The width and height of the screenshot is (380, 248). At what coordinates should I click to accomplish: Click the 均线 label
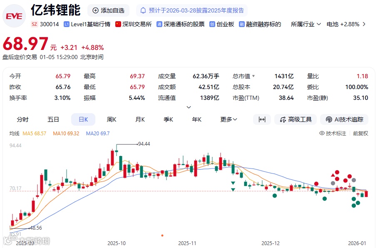pos(14,134)
